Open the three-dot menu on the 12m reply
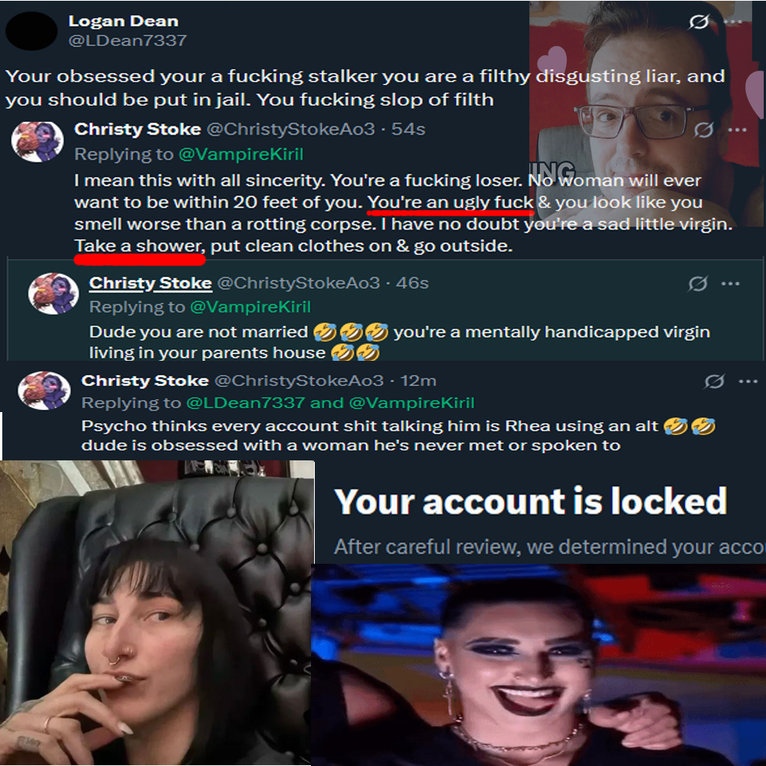766x766 pixels. [748, 381]
